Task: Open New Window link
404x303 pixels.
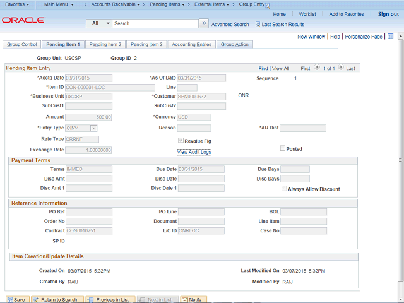Action: 311,37
